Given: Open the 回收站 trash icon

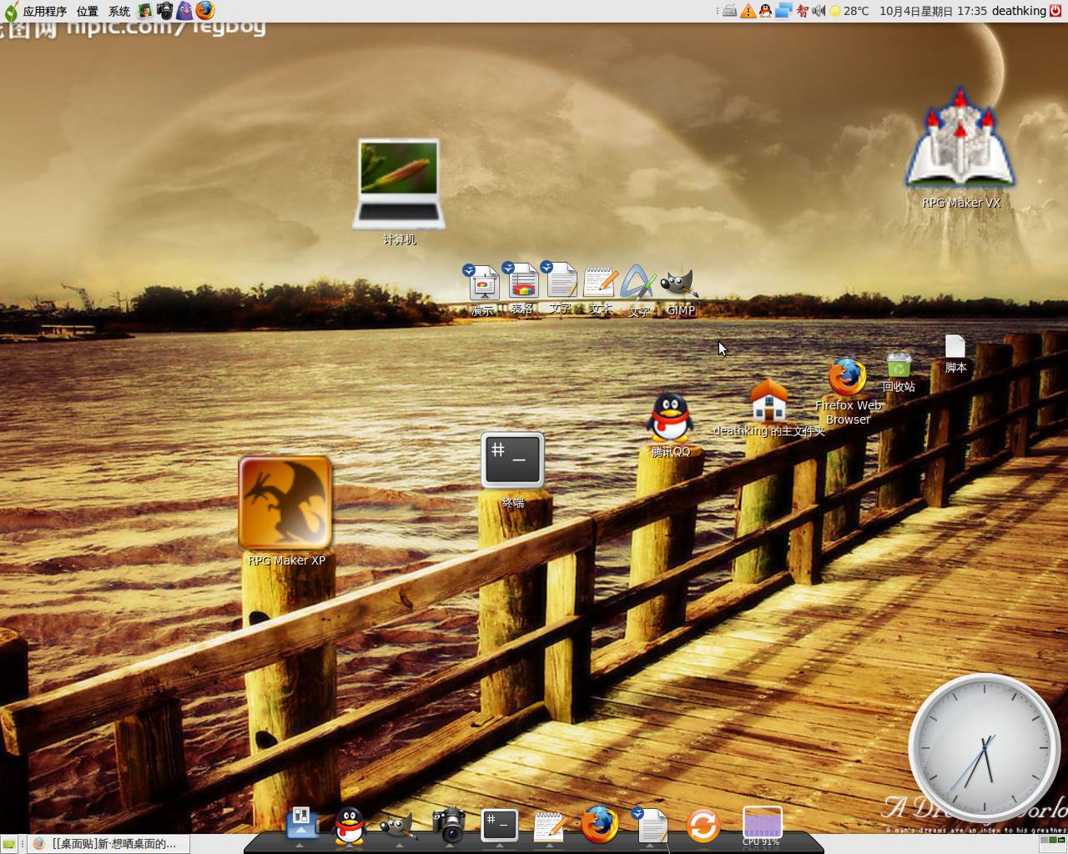Looking at the screenshot, I should 899,364.
